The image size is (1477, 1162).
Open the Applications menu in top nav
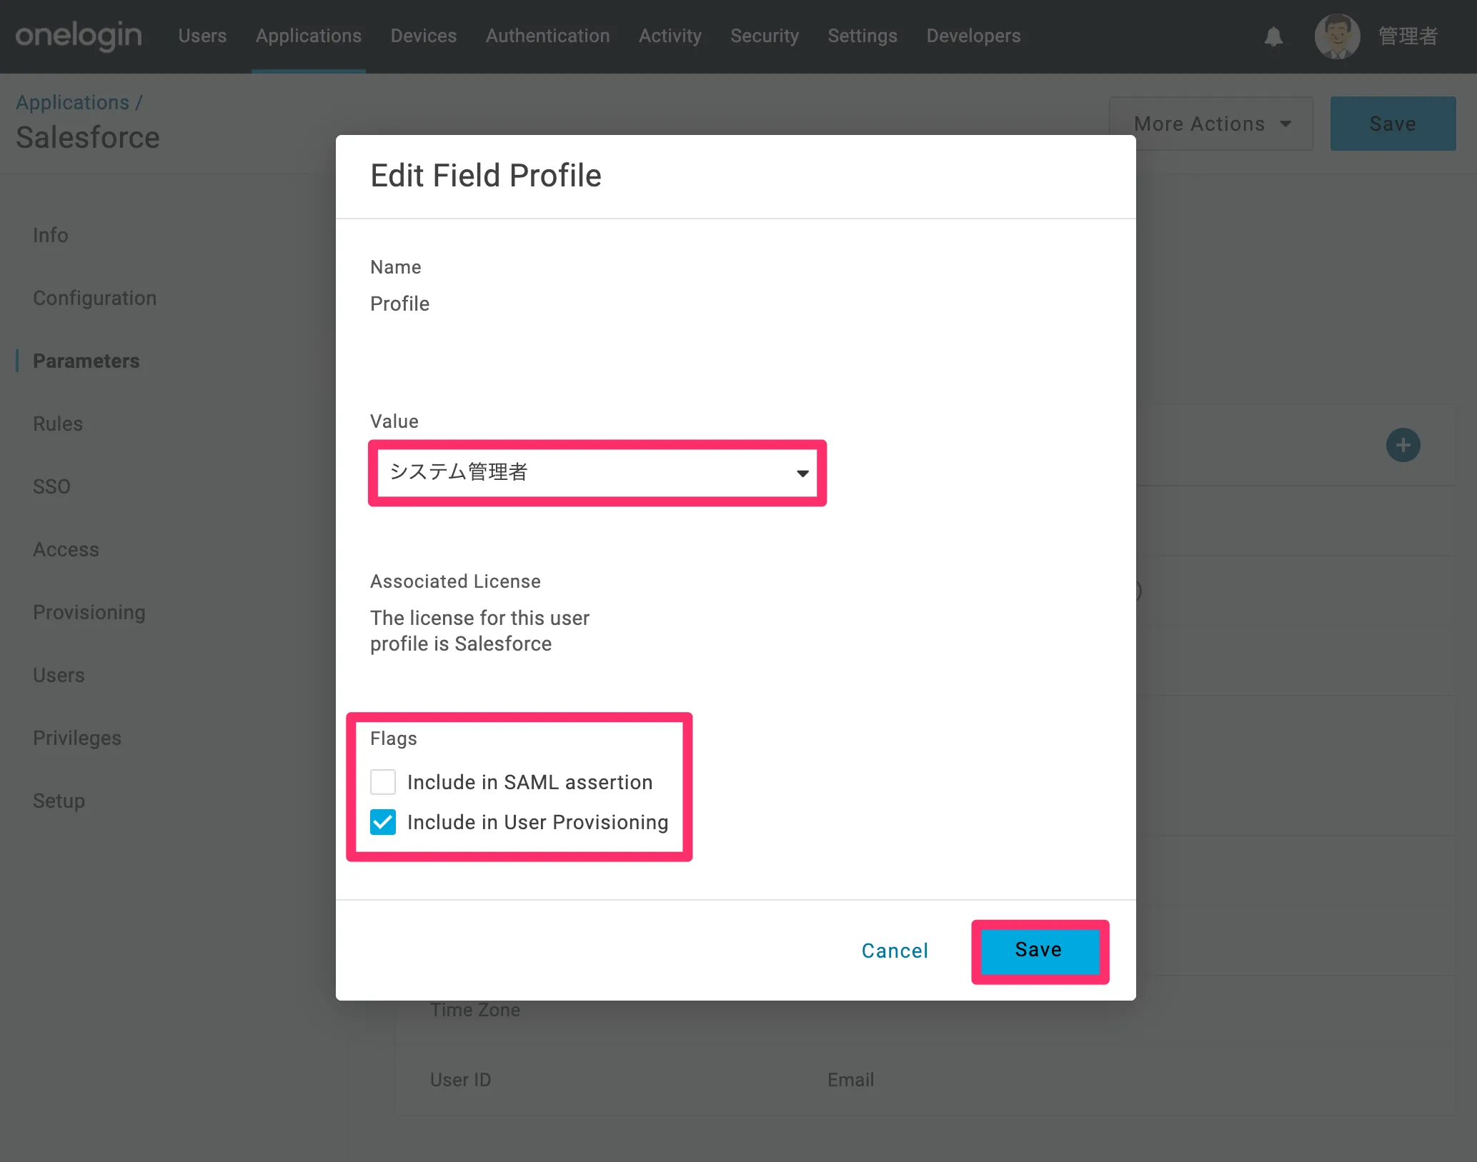(308, 36)
